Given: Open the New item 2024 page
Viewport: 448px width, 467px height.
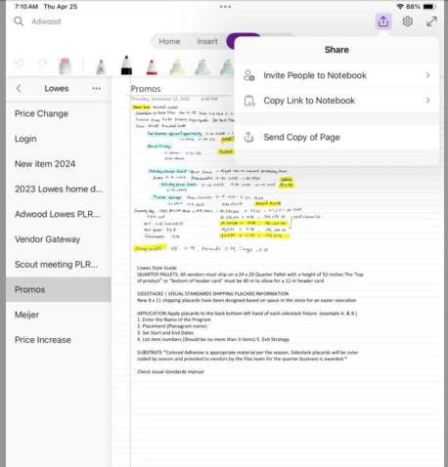Looking at the screenshot, I should [59, 164].
